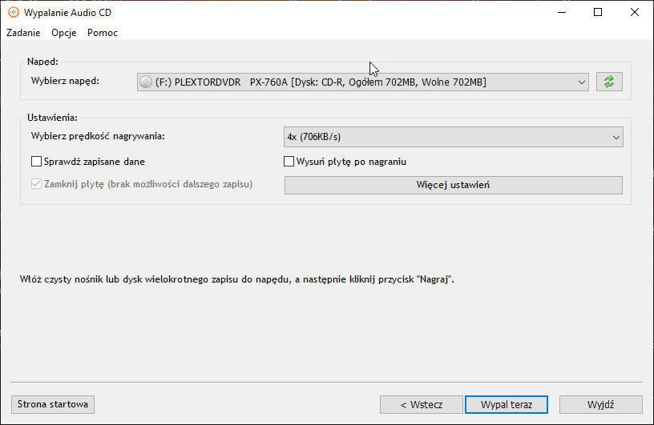Click the disc icon in the drive selector
Viewport: 654px width, 425px height.
pos(146,82)
